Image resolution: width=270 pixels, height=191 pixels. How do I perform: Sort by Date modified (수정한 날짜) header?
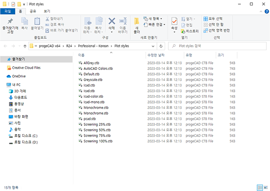[x=165, y=55]
